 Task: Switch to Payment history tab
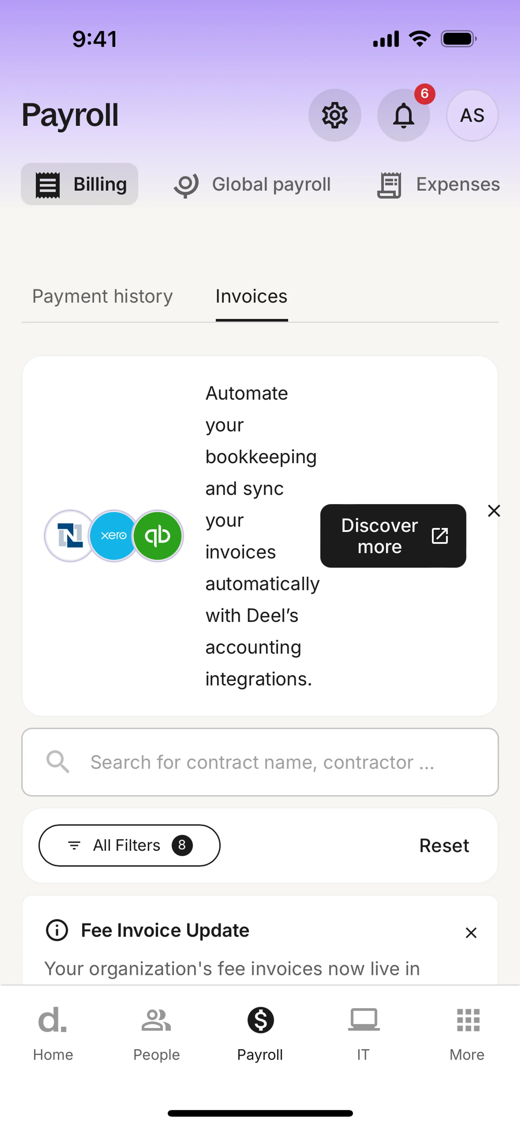click(x=102, y=297)
